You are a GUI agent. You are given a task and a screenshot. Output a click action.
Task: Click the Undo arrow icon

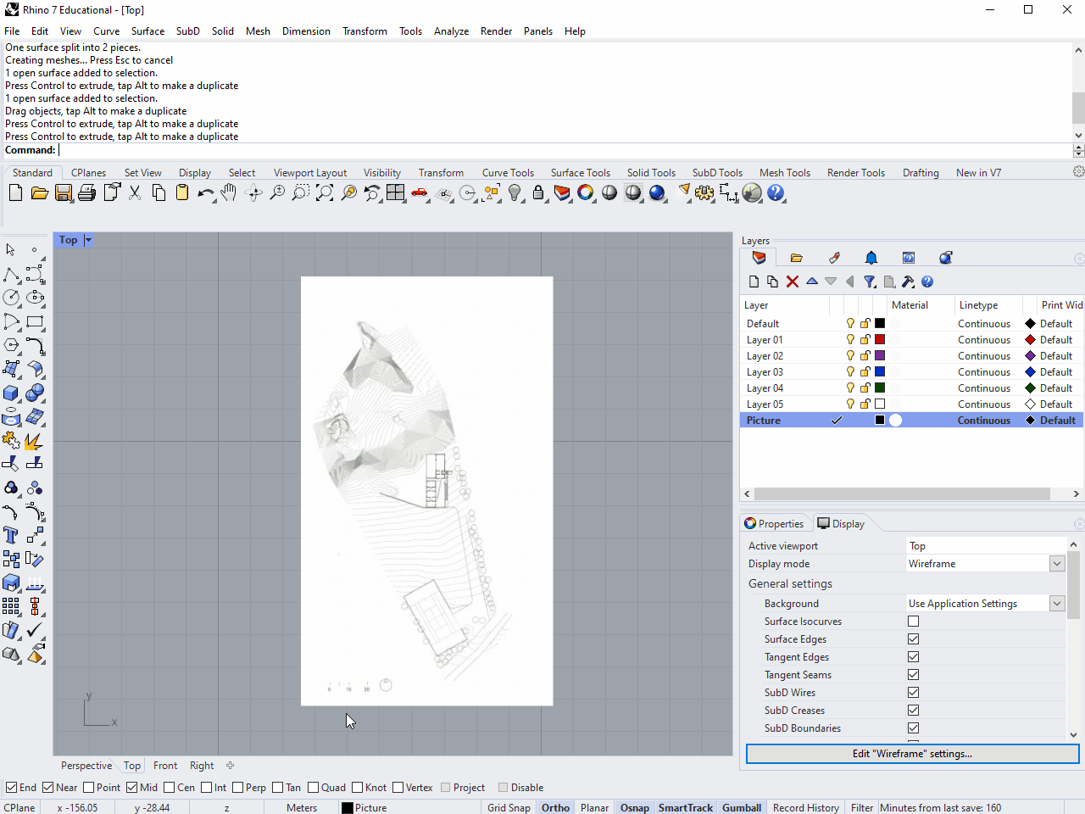(x=206, y=193)
